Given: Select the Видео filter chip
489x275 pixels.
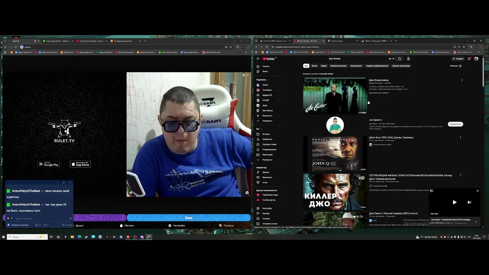Looking at the screenshot, I should pos(324,66).
